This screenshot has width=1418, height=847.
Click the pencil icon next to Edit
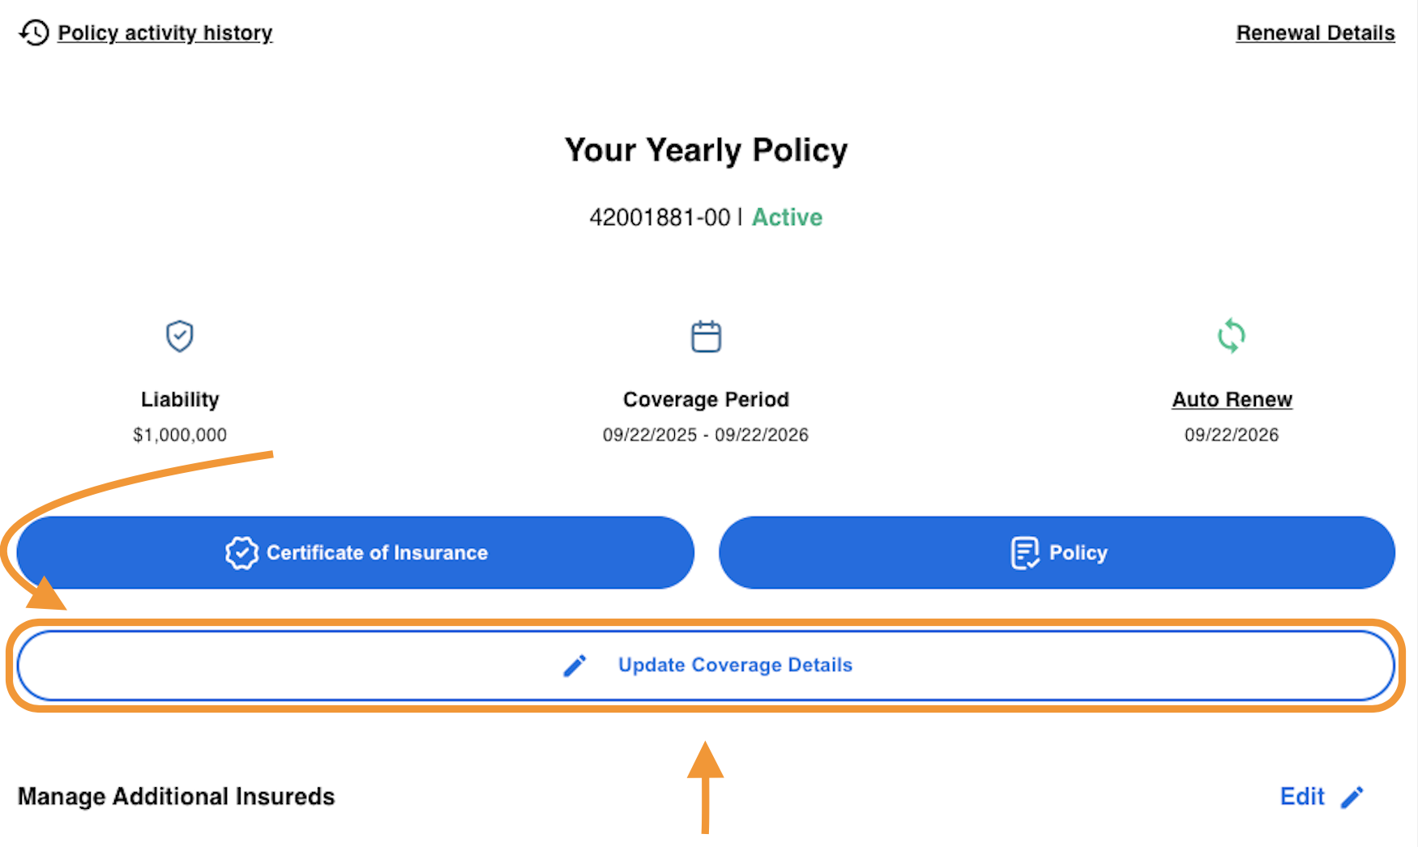click(1353, 796)
